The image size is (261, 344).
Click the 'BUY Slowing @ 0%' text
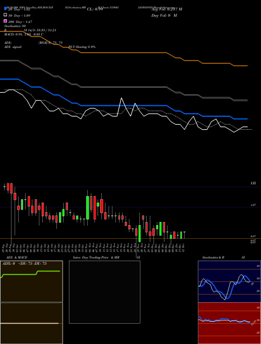(82, 47)
